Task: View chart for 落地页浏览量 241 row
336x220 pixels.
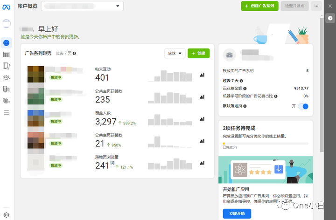Action: (x=202, y=163)
